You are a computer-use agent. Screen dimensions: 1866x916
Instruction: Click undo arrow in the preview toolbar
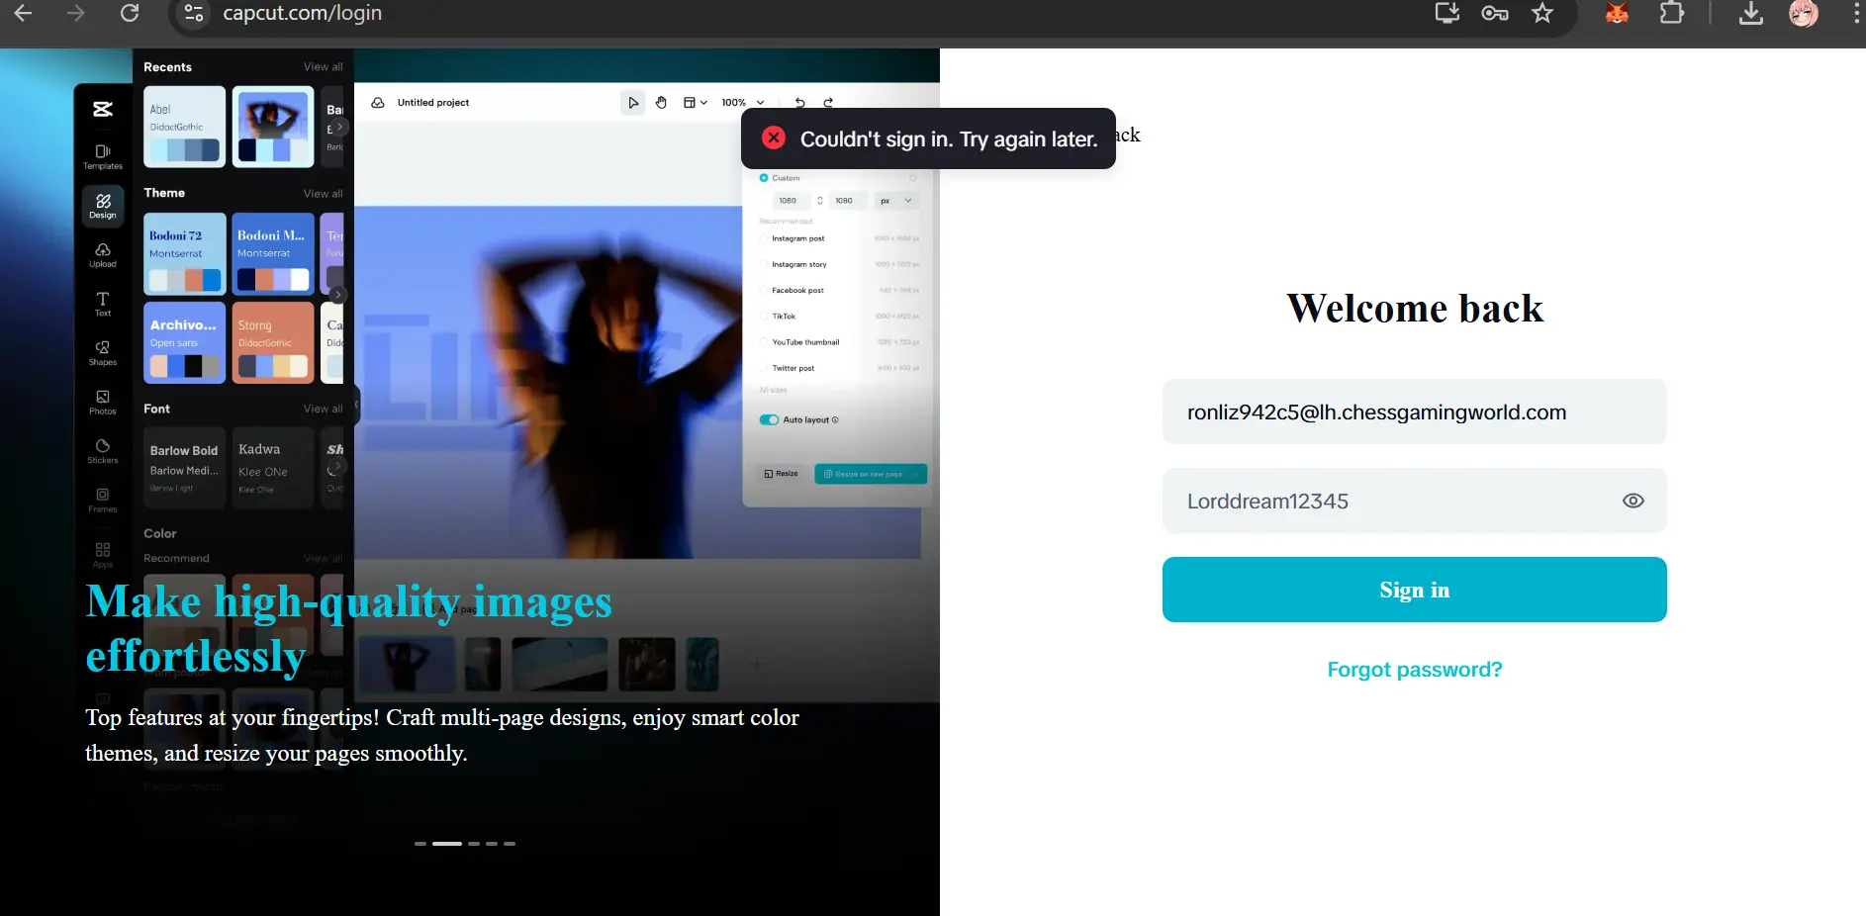[799, 102]
